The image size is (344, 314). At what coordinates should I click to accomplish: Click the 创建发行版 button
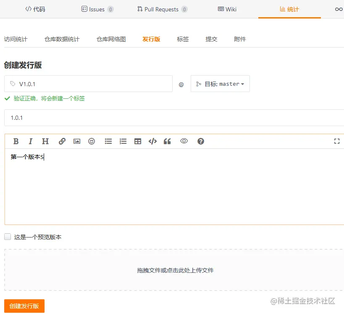pyautogui.click(x=24, y=306)
